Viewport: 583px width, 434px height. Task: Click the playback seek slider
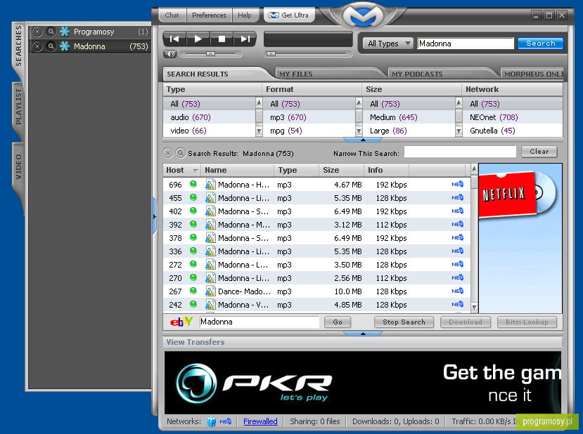308,54
